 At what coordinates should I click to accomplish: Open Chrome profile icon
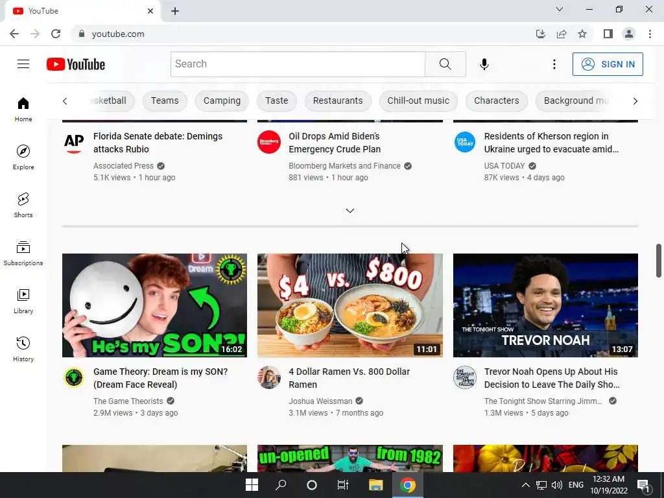click(629, 34)
